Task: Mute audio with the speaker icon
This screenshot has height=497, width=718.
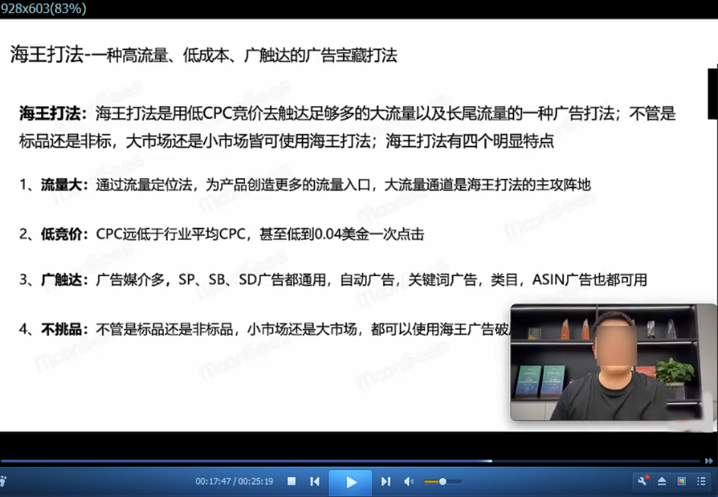Action: click(x=409, y=481)
